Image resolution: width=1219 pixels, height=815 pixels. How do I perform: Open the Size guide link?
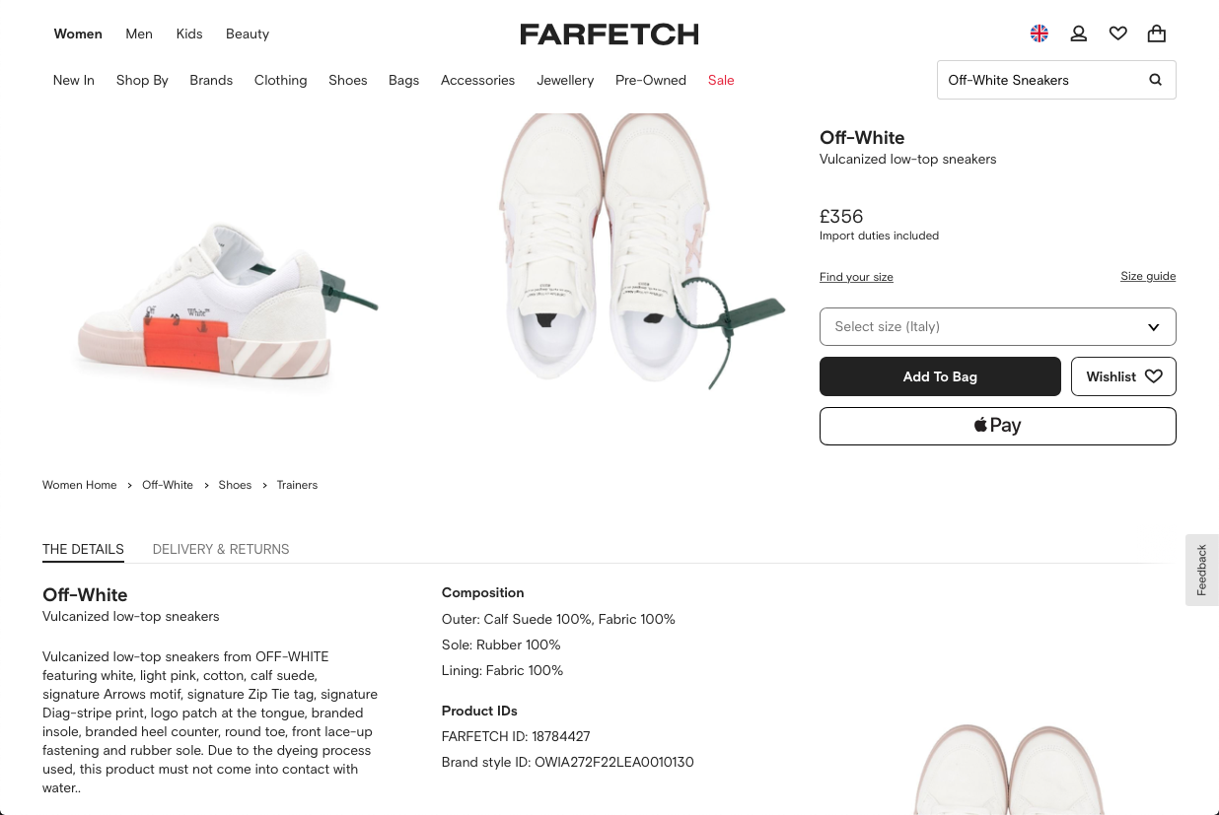coord(1148,276)
